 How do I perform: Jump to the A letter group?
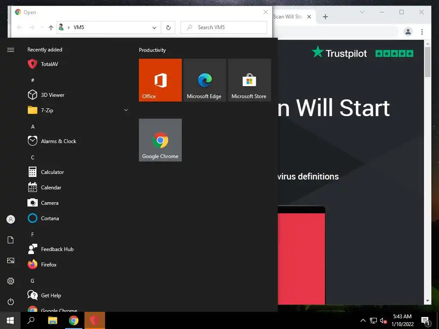pyautogui.click(x=33, y=126)
